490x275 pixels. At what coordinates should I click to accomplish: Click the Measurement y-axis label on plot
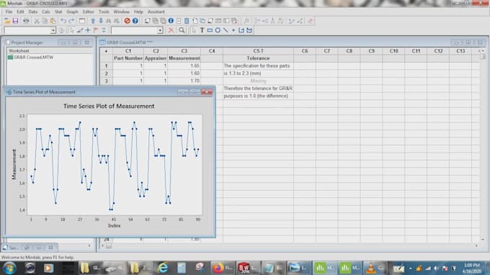pyautogui.click(x=14, y=165)
